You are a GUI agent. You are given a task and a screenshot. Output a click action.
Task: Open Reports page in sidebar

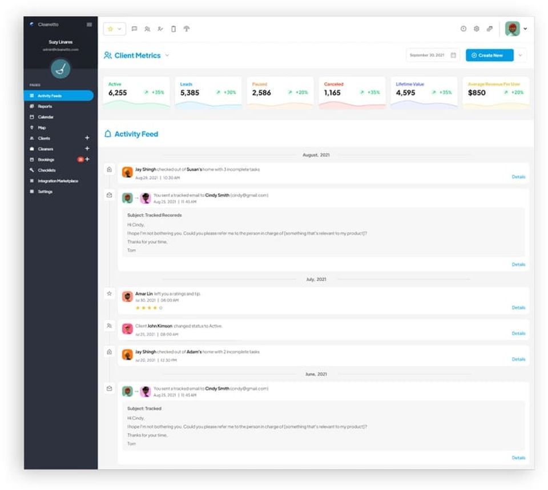pyautogui.click(x=45, y=106)
